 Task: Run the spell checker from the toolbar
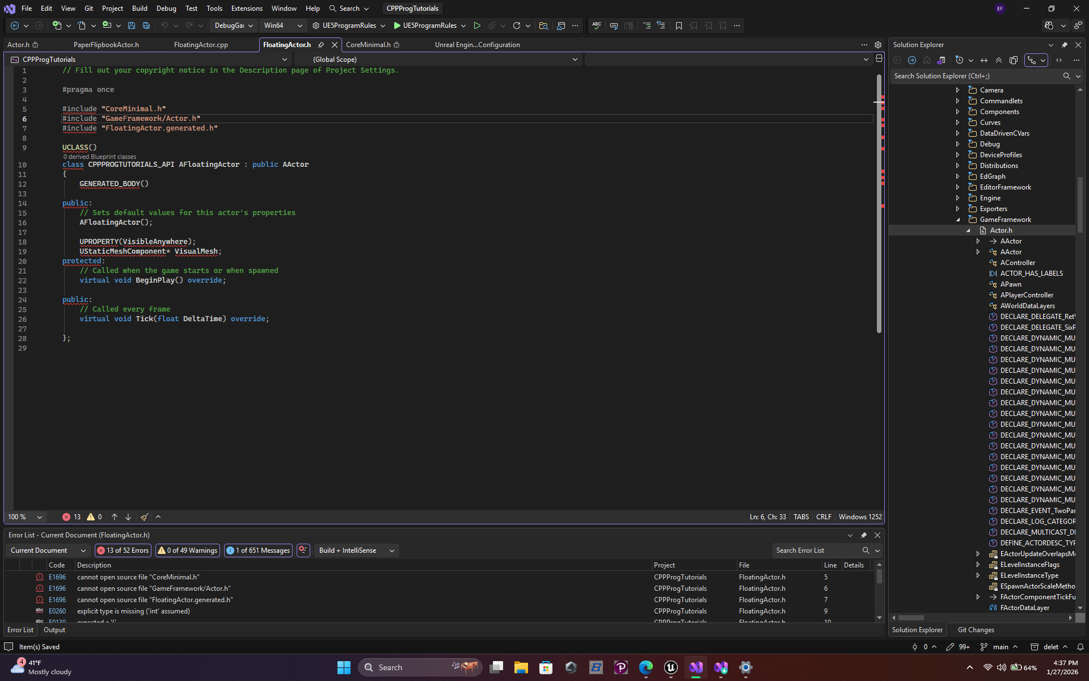(x=596, y=26)
